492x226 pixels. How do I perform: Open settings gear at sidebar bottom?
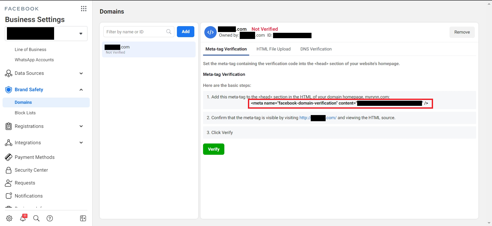coord(9,218)
